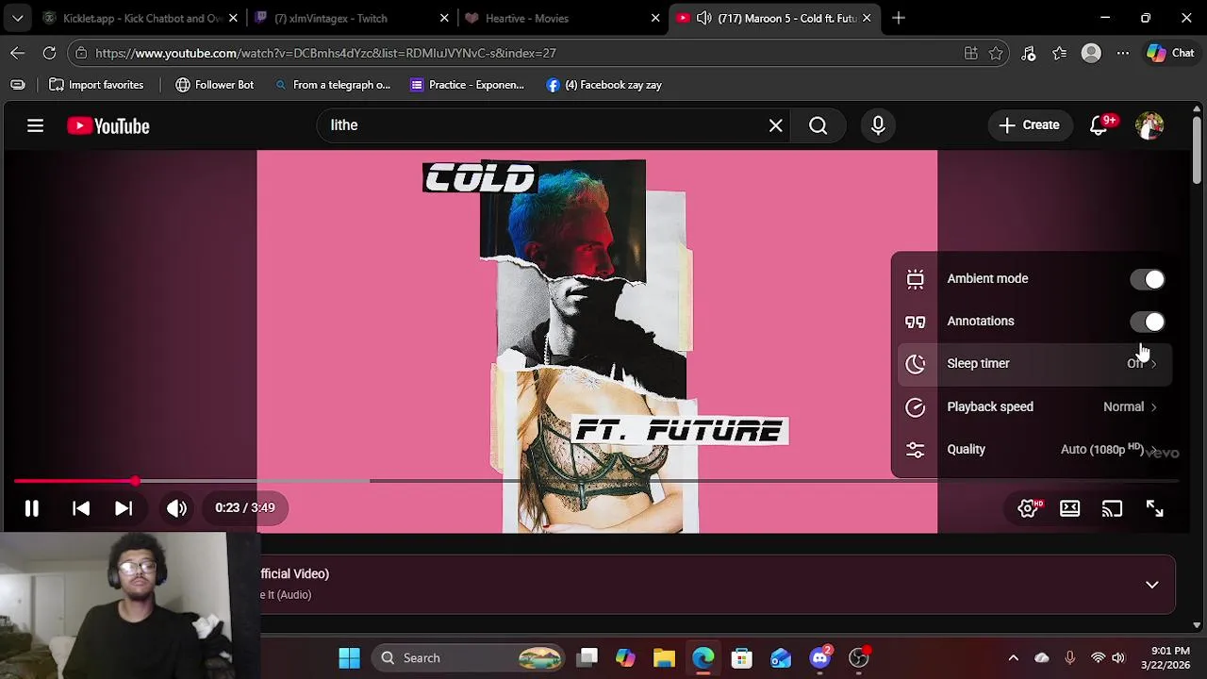Open the Practice - Exponen... bookmark
Screen dimensions: 1207x679
tap(467, 85)
